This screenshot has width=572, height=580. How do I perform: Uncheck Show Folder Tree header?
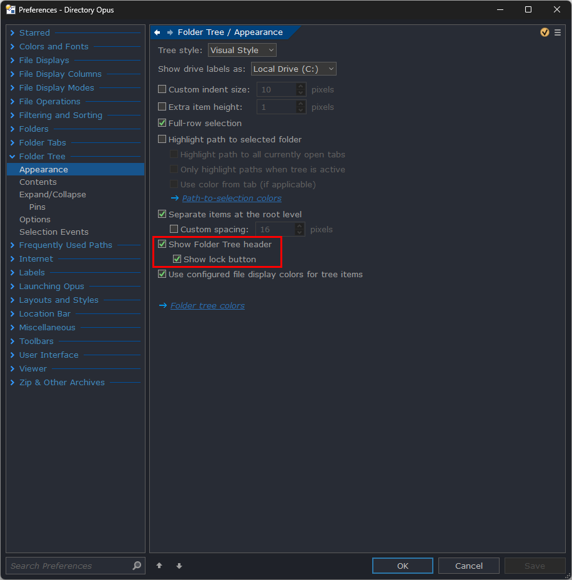coord(162,244)
